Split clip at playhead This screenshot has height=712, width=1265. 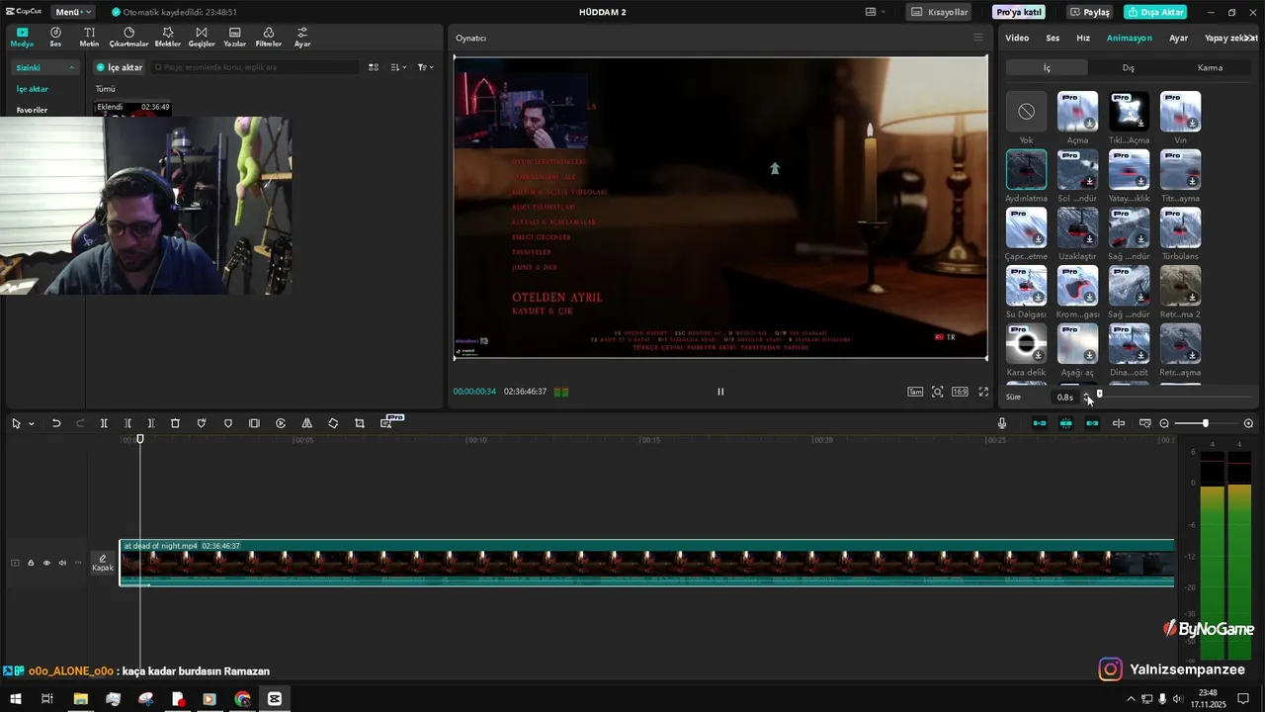(104, 423)
